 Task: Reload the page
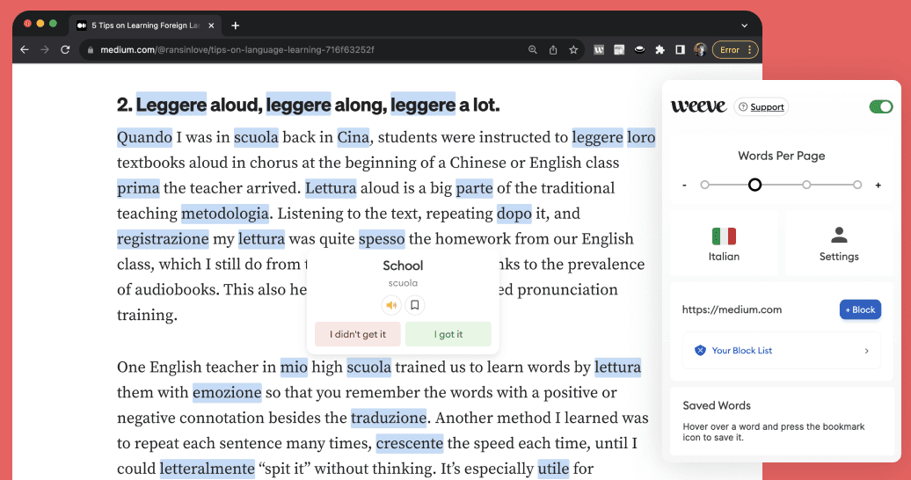tap(65, 50)
